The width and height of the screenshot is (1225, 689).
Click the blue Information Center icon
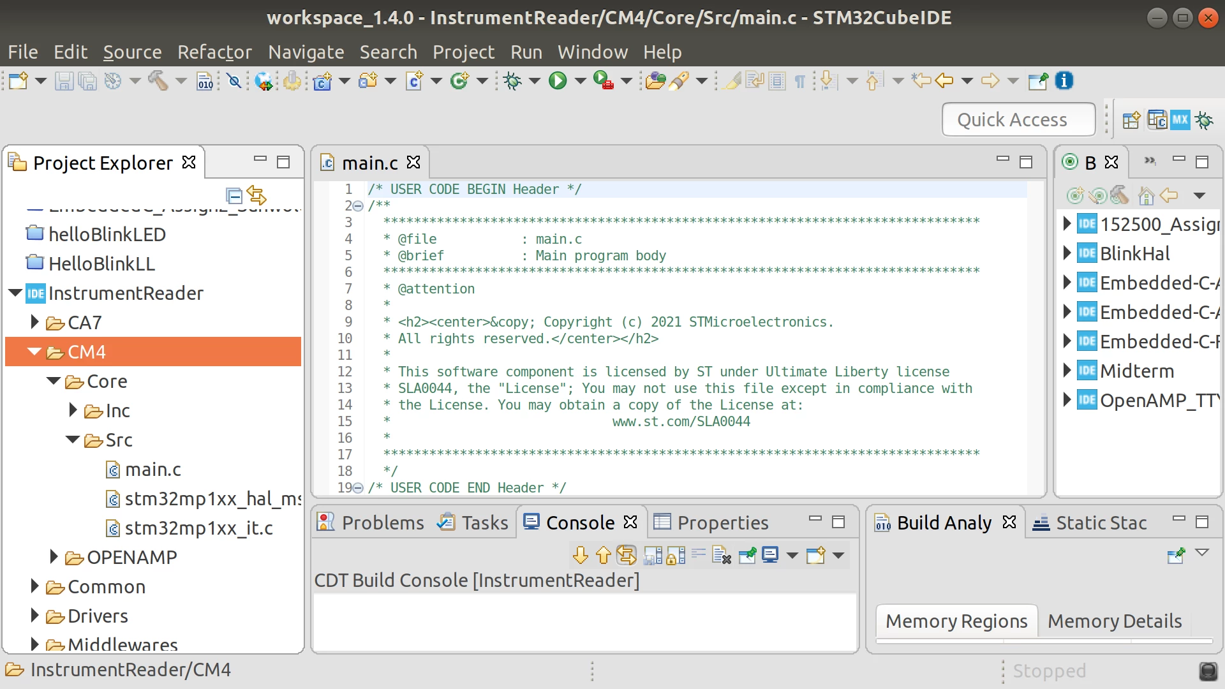[1064, 81]
